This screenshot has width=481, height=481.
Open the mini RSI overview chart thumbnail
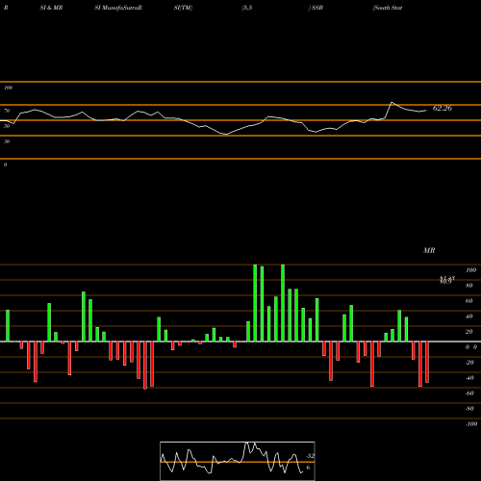238,461
